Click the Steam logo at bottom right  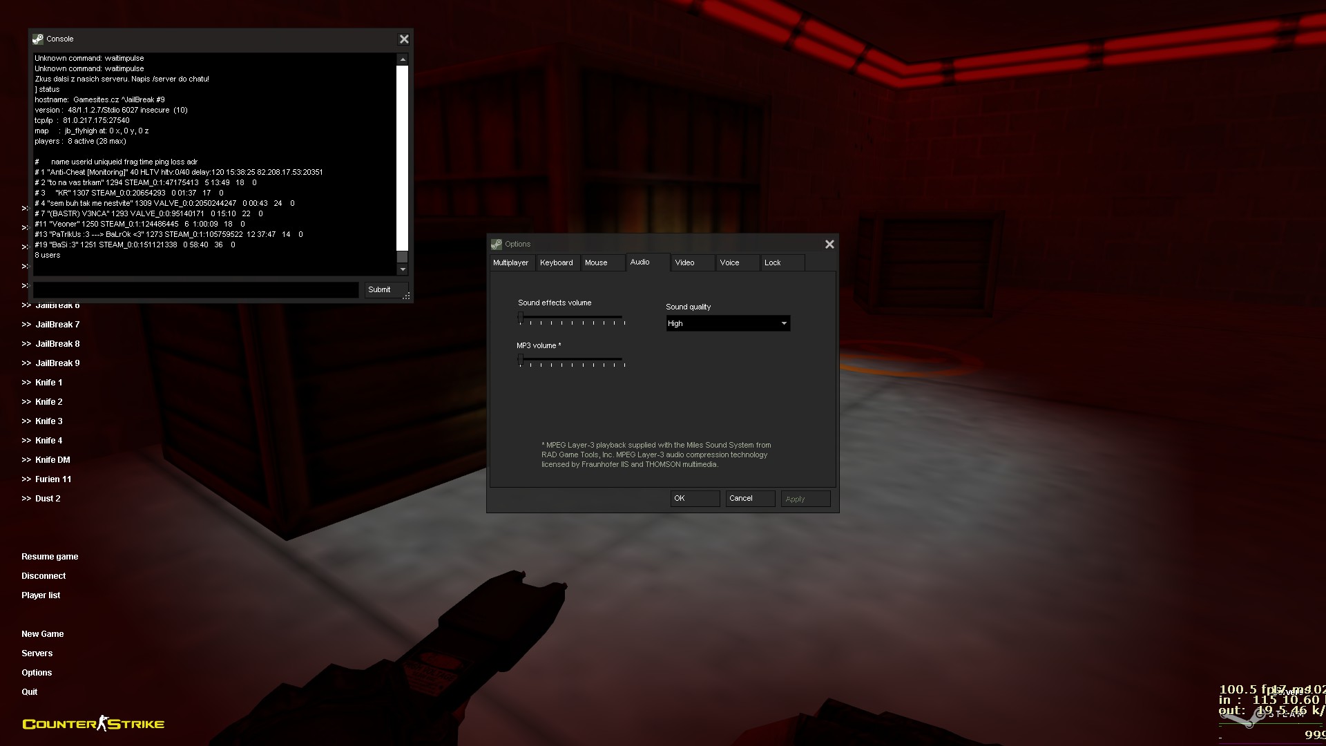[1263, 717]
